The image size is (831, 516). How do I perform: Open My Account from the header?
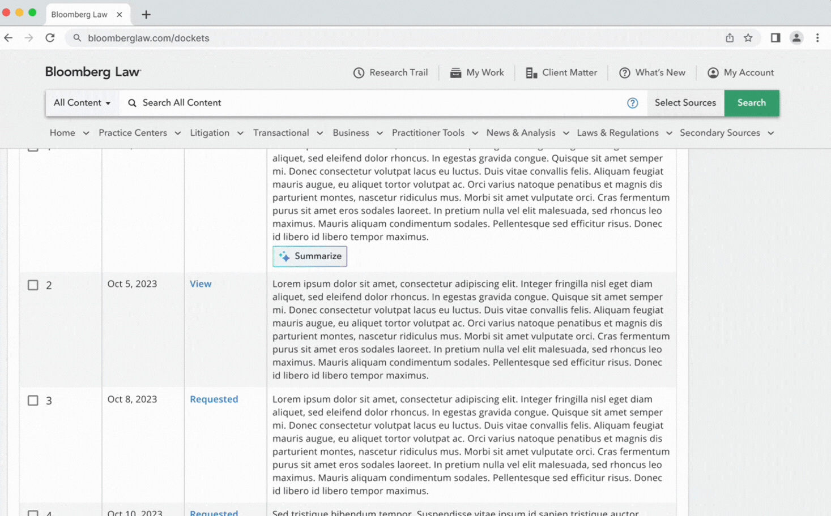tap(740, 72)
